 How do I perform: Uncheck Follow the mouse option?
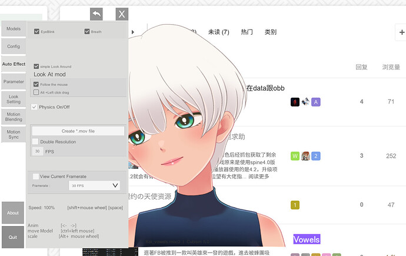tap(36, 84)
